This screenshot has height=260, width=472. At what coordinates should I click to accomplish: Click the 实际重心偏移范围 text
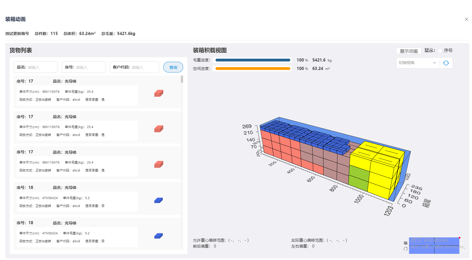coord(319,240)
